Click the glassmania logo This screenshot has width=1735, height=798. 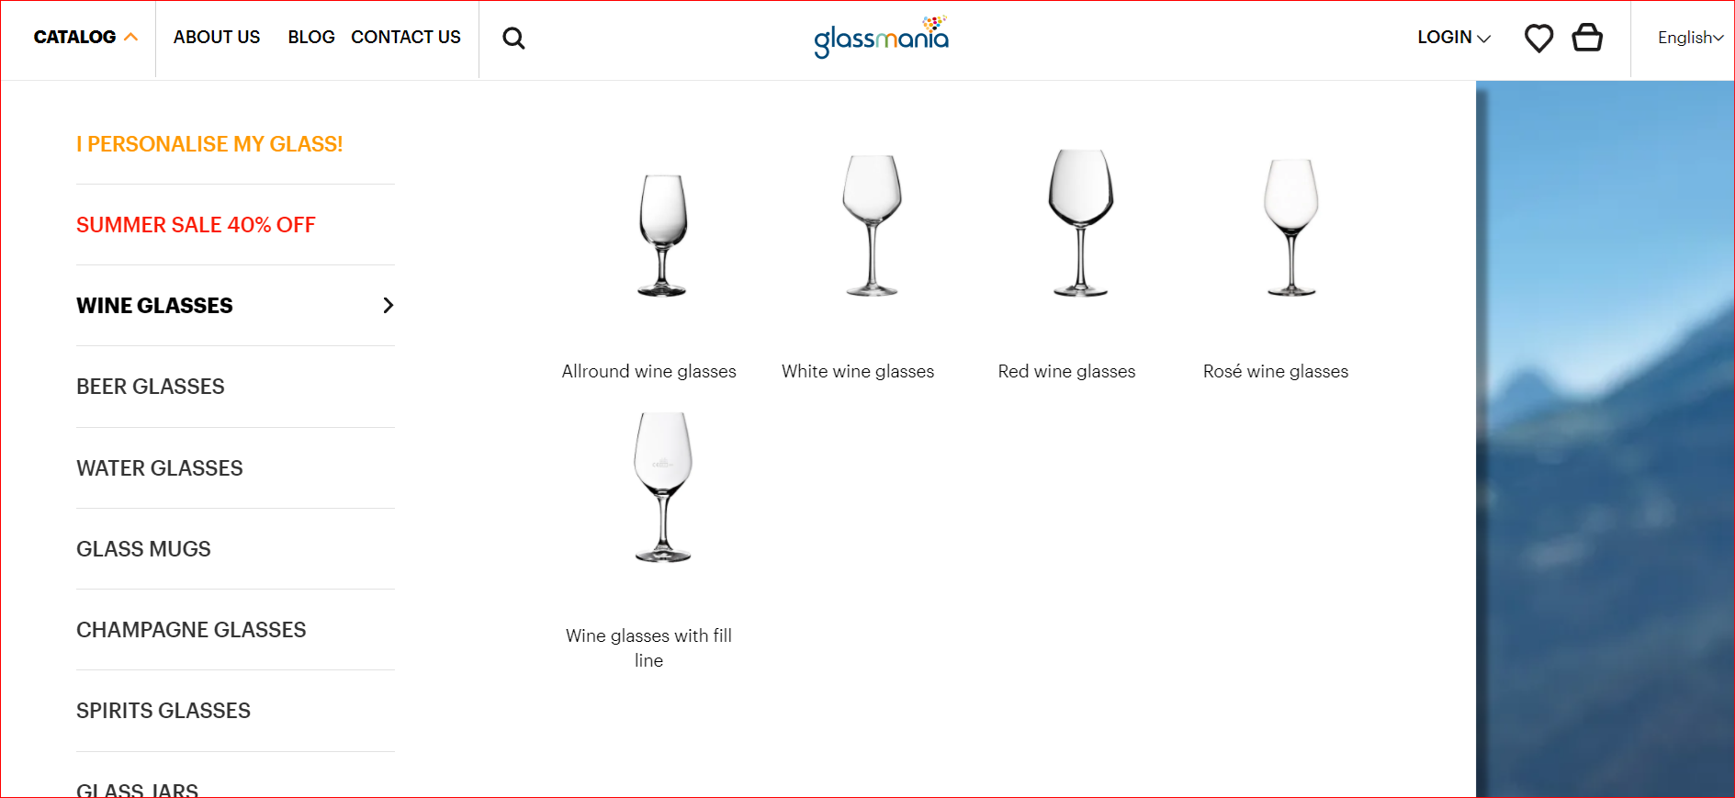click(881, 37)
